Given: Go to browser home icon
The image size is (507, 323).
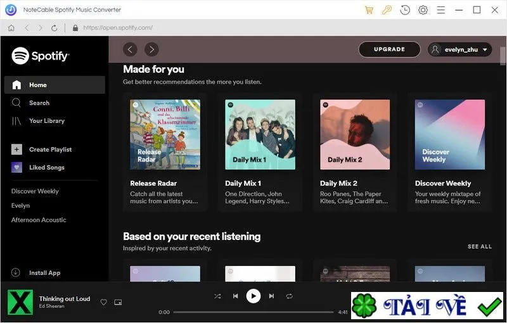Looking at the screenshot, I should click(11, 28).
